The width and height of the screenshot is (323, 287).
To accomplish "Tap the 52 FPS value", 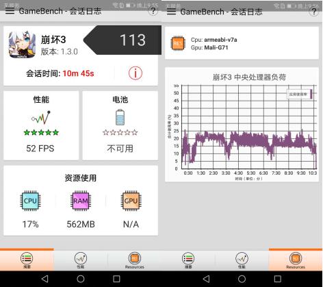I will tap(40, 149).
